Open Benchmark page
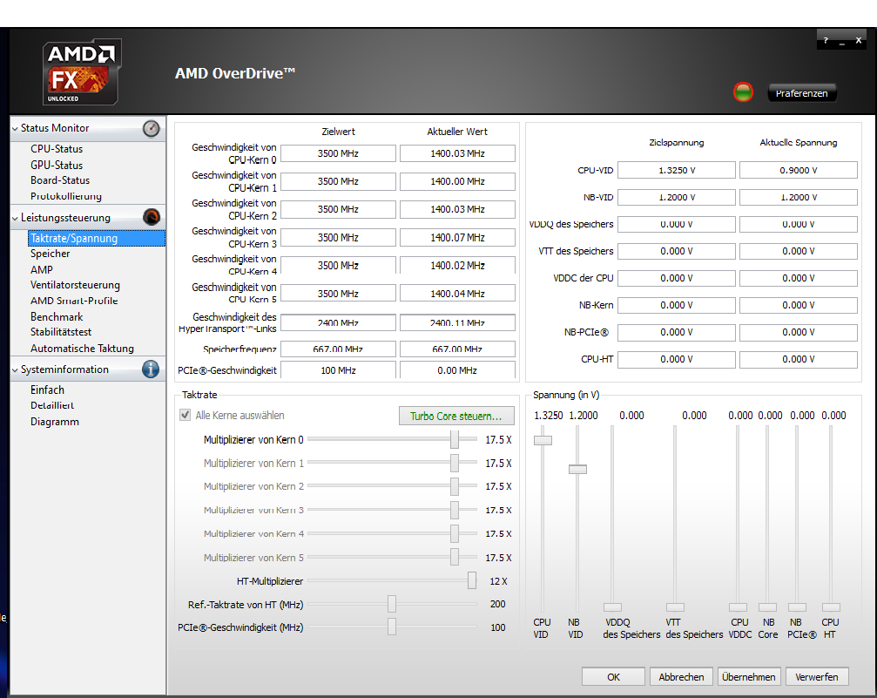 [x=57, y=317]
